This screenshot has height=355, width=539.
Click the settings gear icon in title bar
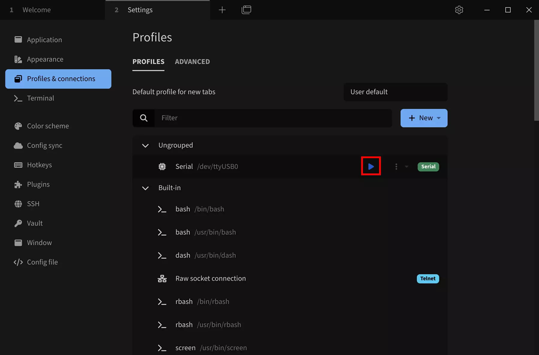(459, 10)
